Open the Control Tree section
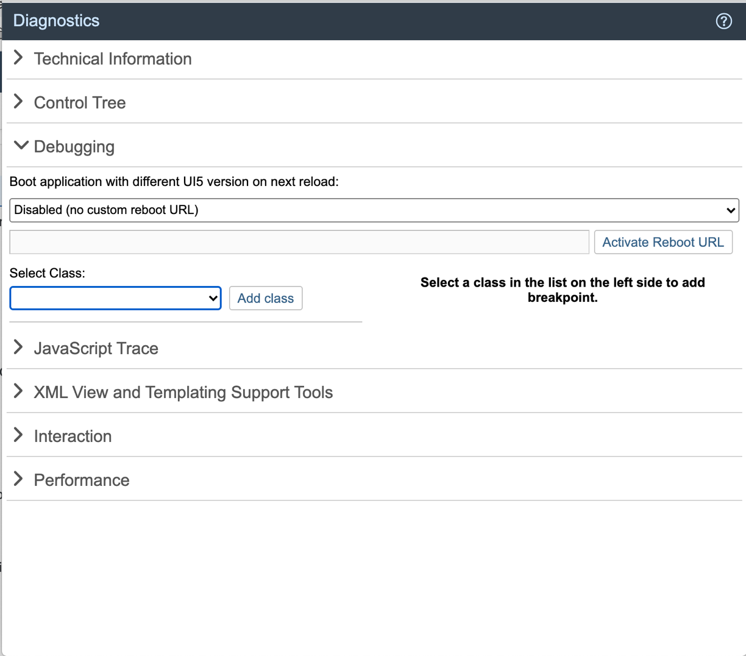The image size is (746, 656). point(79,102)
